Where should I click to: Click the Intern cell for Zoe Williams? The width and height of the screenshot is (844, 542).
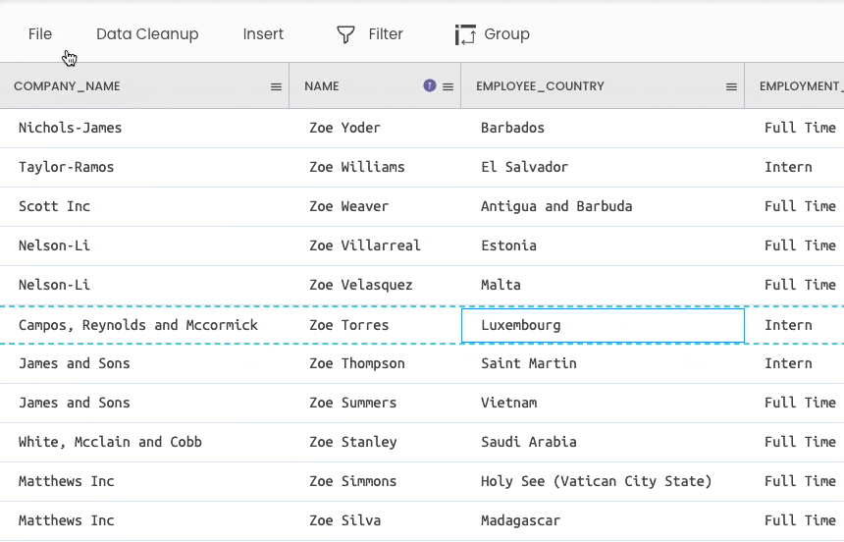pyautogui.click(x=788, y=167)
